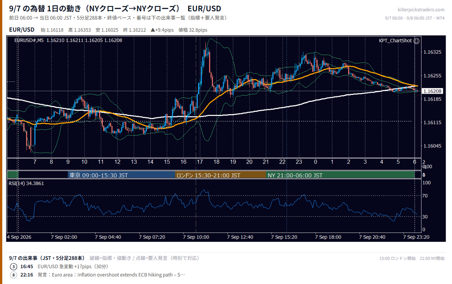This screenshot has width=452, height=284.
Task: Select the NY session bar NY 21:00-06:00 JST
Action: pyautogui.click(x=341, y=175)
